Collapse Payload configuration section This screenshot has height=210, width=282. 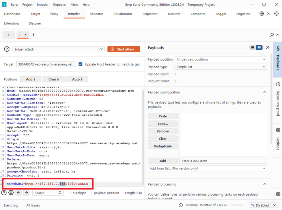(265, 92)
